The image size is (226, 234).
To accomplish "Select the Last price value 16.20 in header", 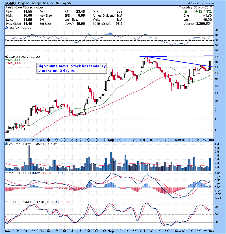I will coord(207,19).
